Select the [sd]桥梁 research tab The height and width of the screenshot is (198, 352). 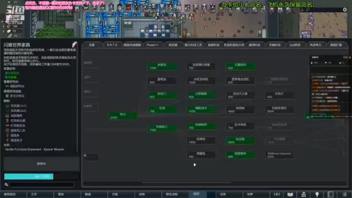(295, 45)
